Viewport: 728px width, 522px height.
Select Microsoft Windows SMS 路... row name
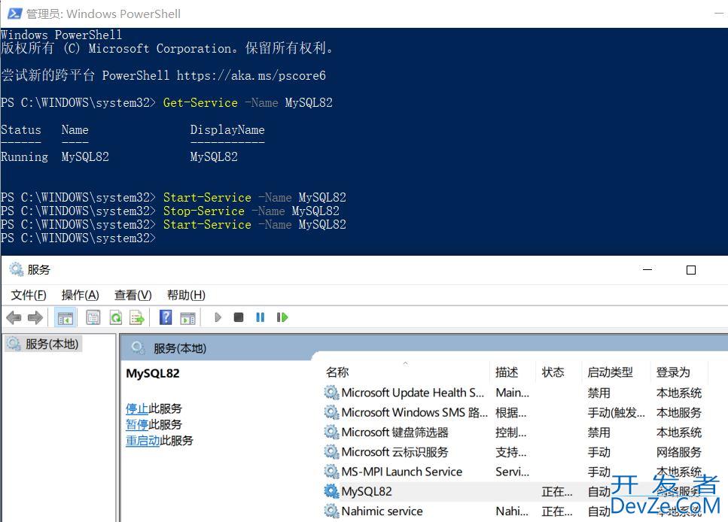tap(415, 412)
